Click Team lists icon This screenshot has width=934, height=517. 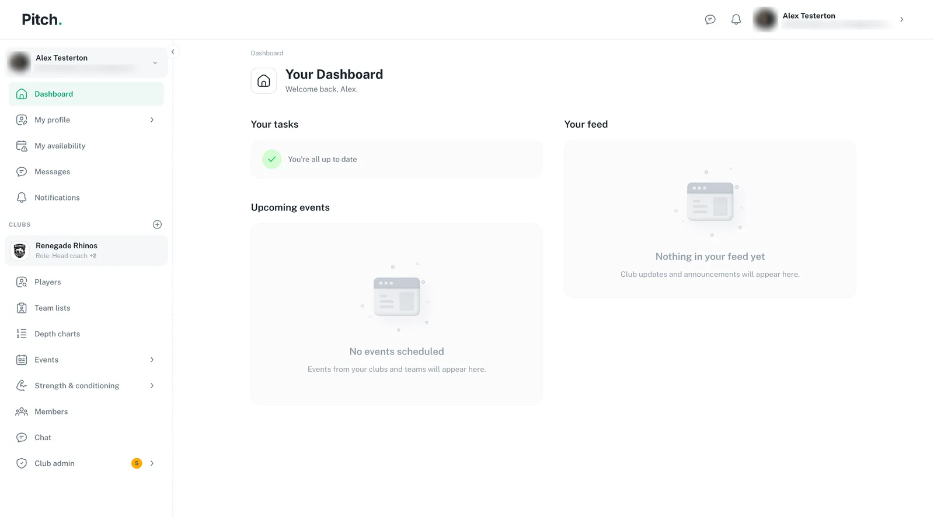[x=22, y=308]
